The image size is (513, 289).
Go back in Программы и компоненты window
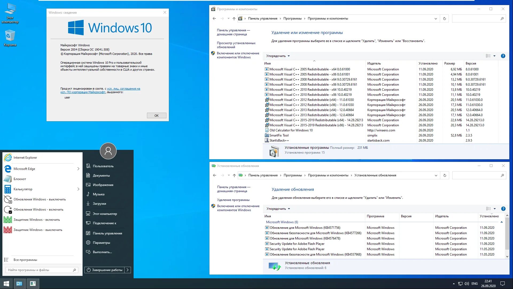click(214, 18)
